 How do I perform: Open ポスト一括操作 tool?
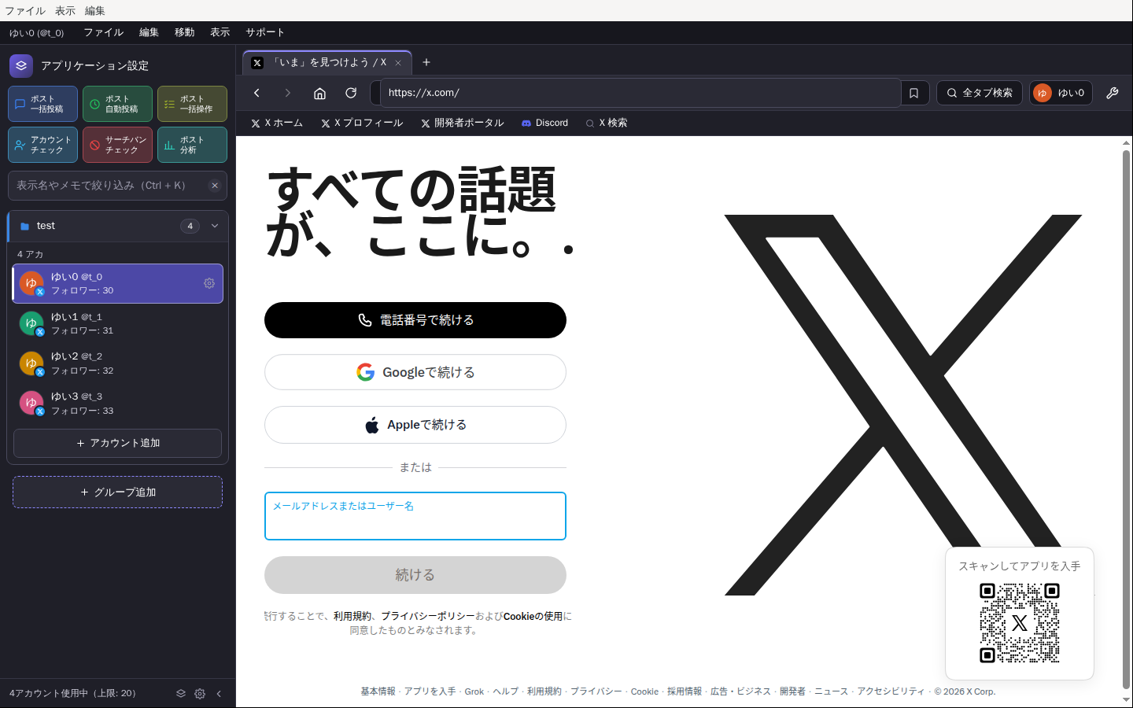coord(192,104)
